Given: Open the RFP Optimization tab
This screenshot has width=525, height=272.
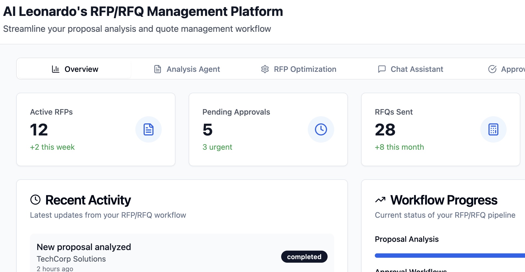Looking at the screenshot, I should point(305,69).
